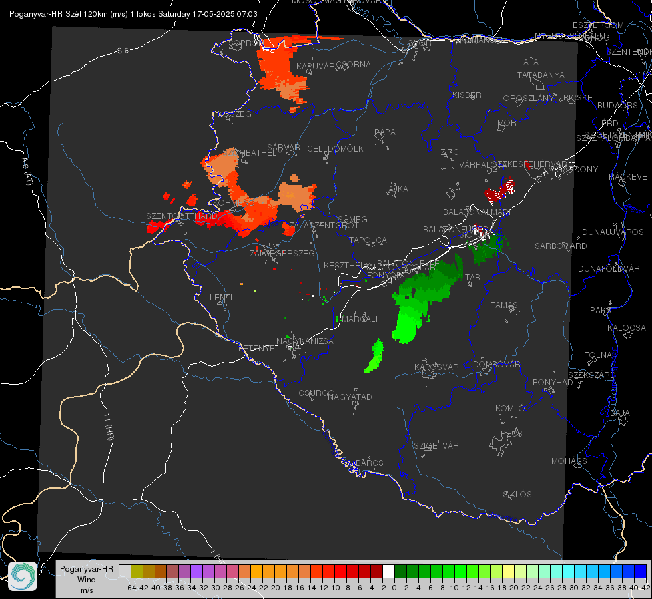Click the TAMÁSI label
The height and width of the screenshot is (599, 652).
point(505,305)
